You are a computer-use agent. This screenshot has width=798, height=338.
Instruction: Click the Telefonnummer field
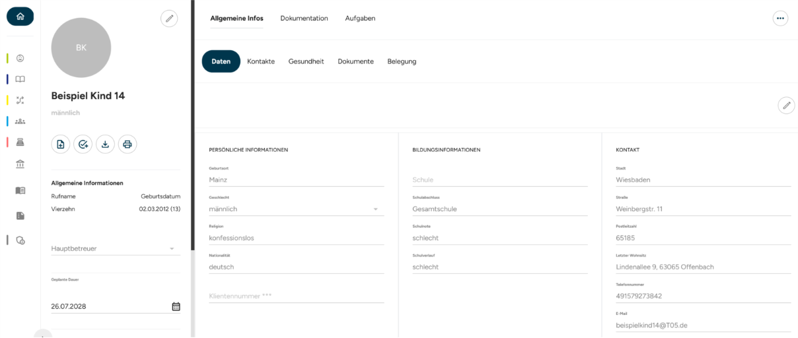click(x=703, y=296)
